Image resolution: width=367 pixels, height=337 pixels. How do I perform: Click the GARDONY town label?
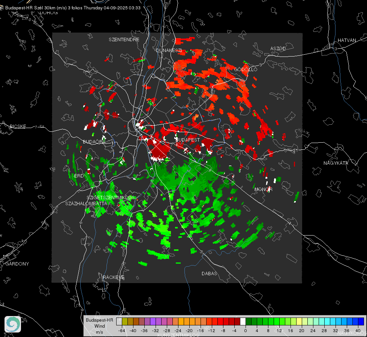(17, 264)
